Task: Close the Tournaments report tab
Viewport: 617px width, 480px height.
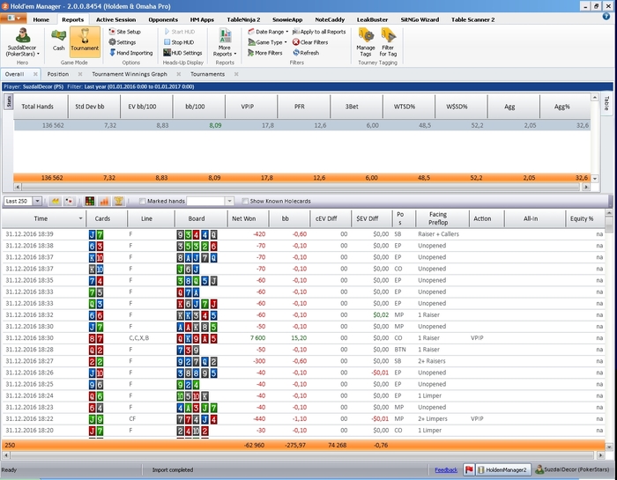Action: click(x=236, y=74)
